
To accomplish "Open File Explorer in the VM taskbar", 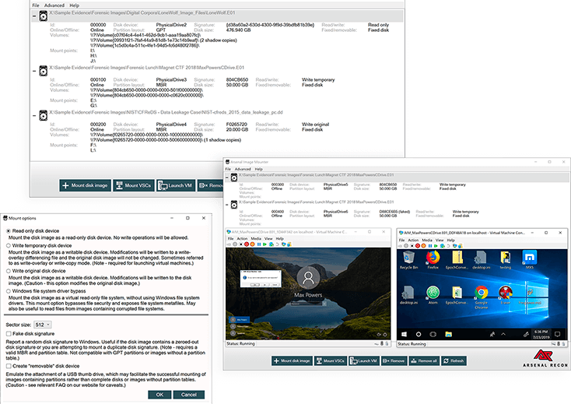I will [x=448, y=334].
